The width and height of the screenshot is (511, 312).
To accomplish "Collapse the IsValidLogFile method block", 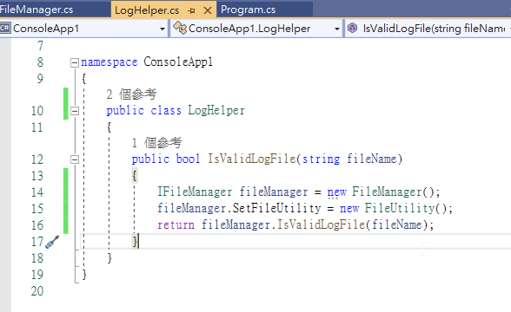I will 75,159.
